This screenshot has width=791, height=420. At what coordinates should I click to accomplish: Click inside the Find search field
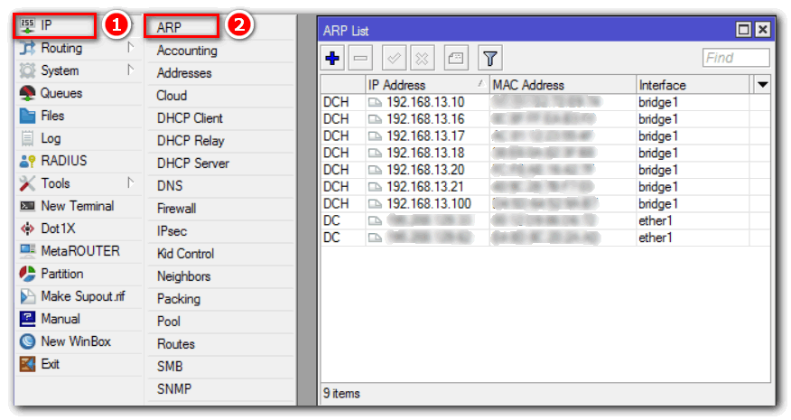(736, 58)
